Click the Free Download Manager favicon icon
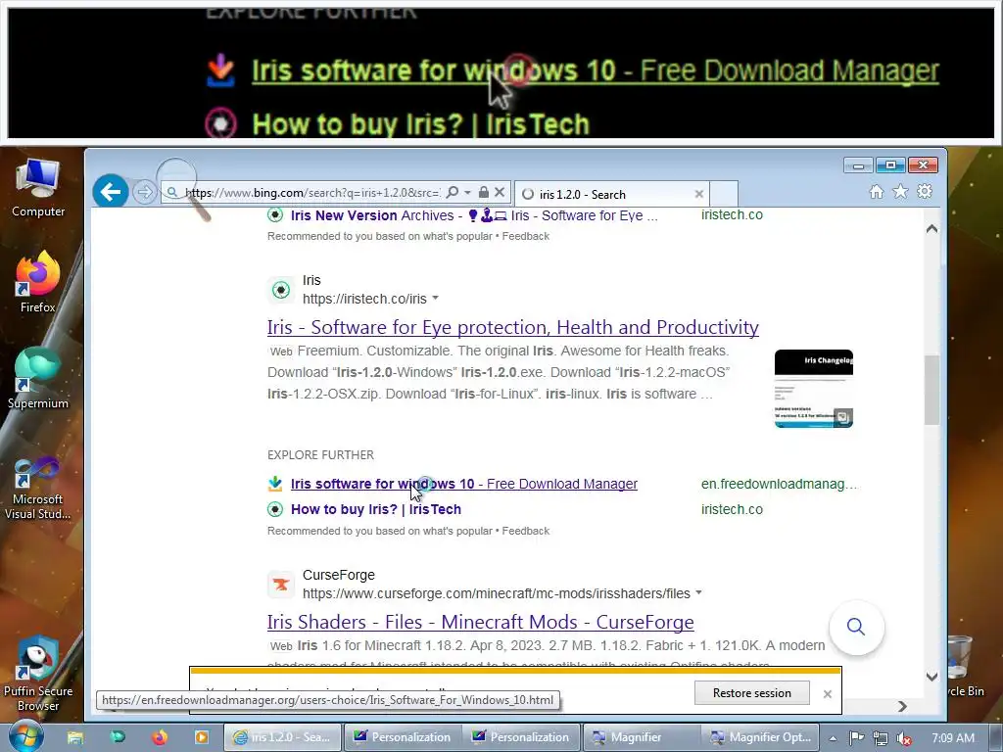1003x752 pixels. 275,484
